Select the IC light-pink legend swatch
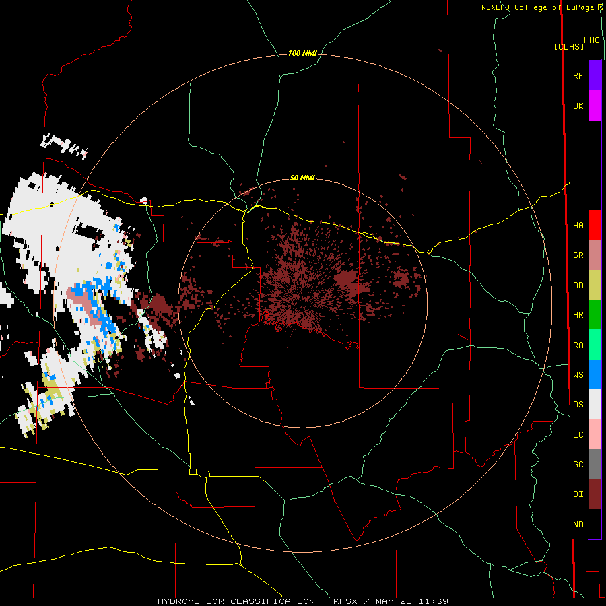This screenshot has height=606, width=606. pyautogui.click(x=595, y=434)
